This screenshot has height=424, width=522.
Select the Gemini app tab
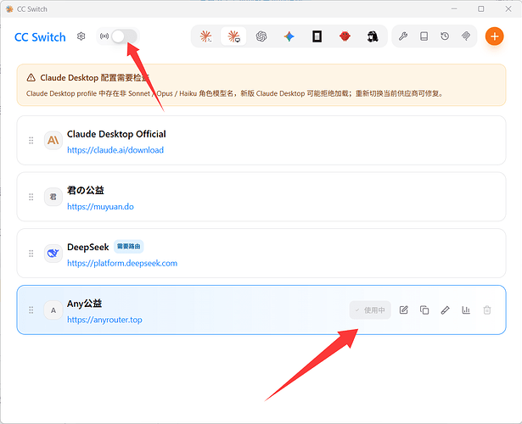pyautogui.click(x=289, y=36)
